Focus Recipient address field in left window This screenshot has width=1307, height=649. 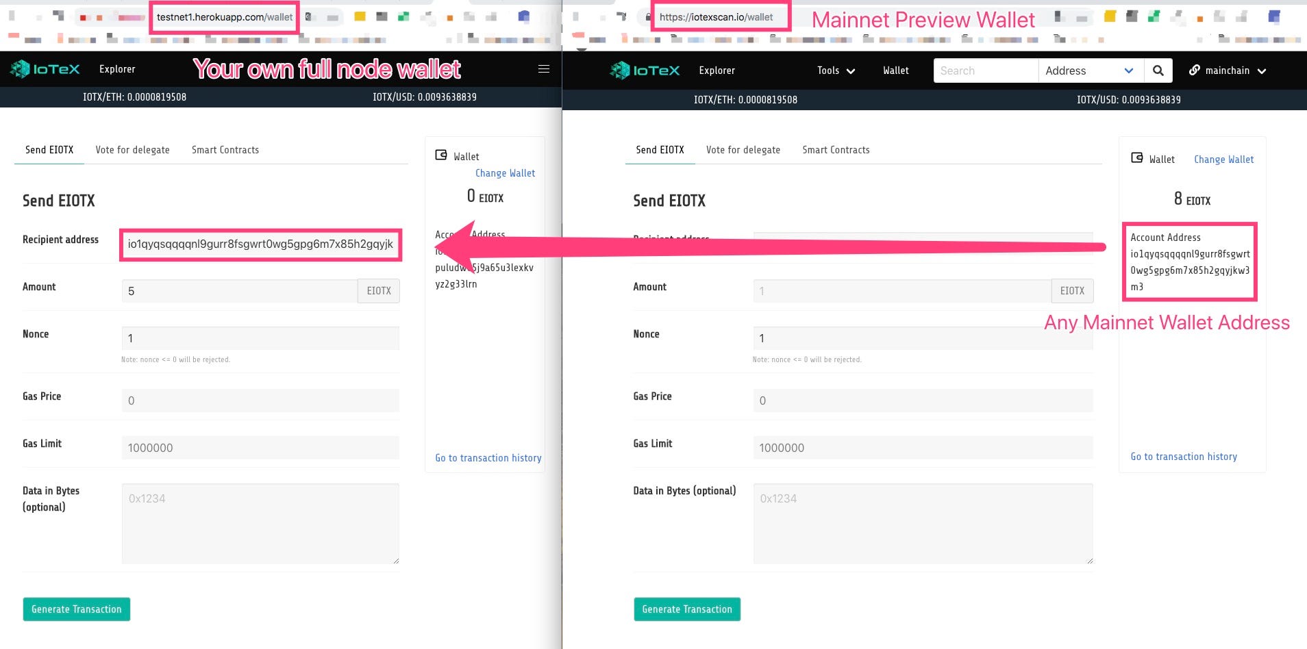pyautogui.click(x=260, y=244)
